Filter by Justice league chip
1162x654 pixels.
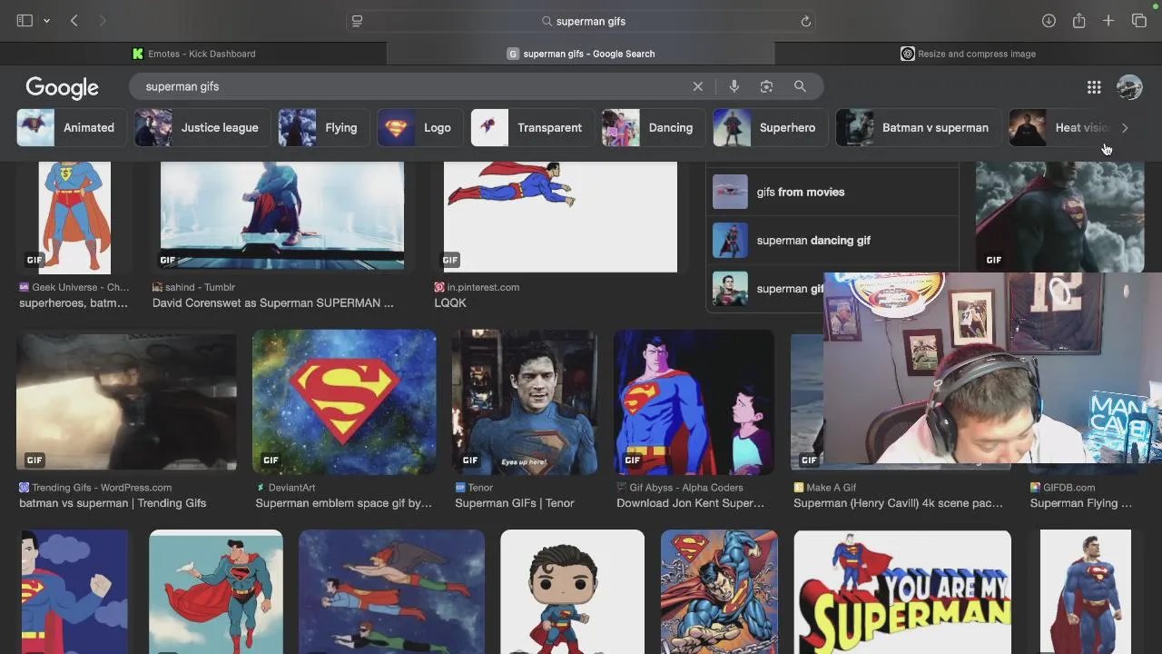[x=202, y=128]
